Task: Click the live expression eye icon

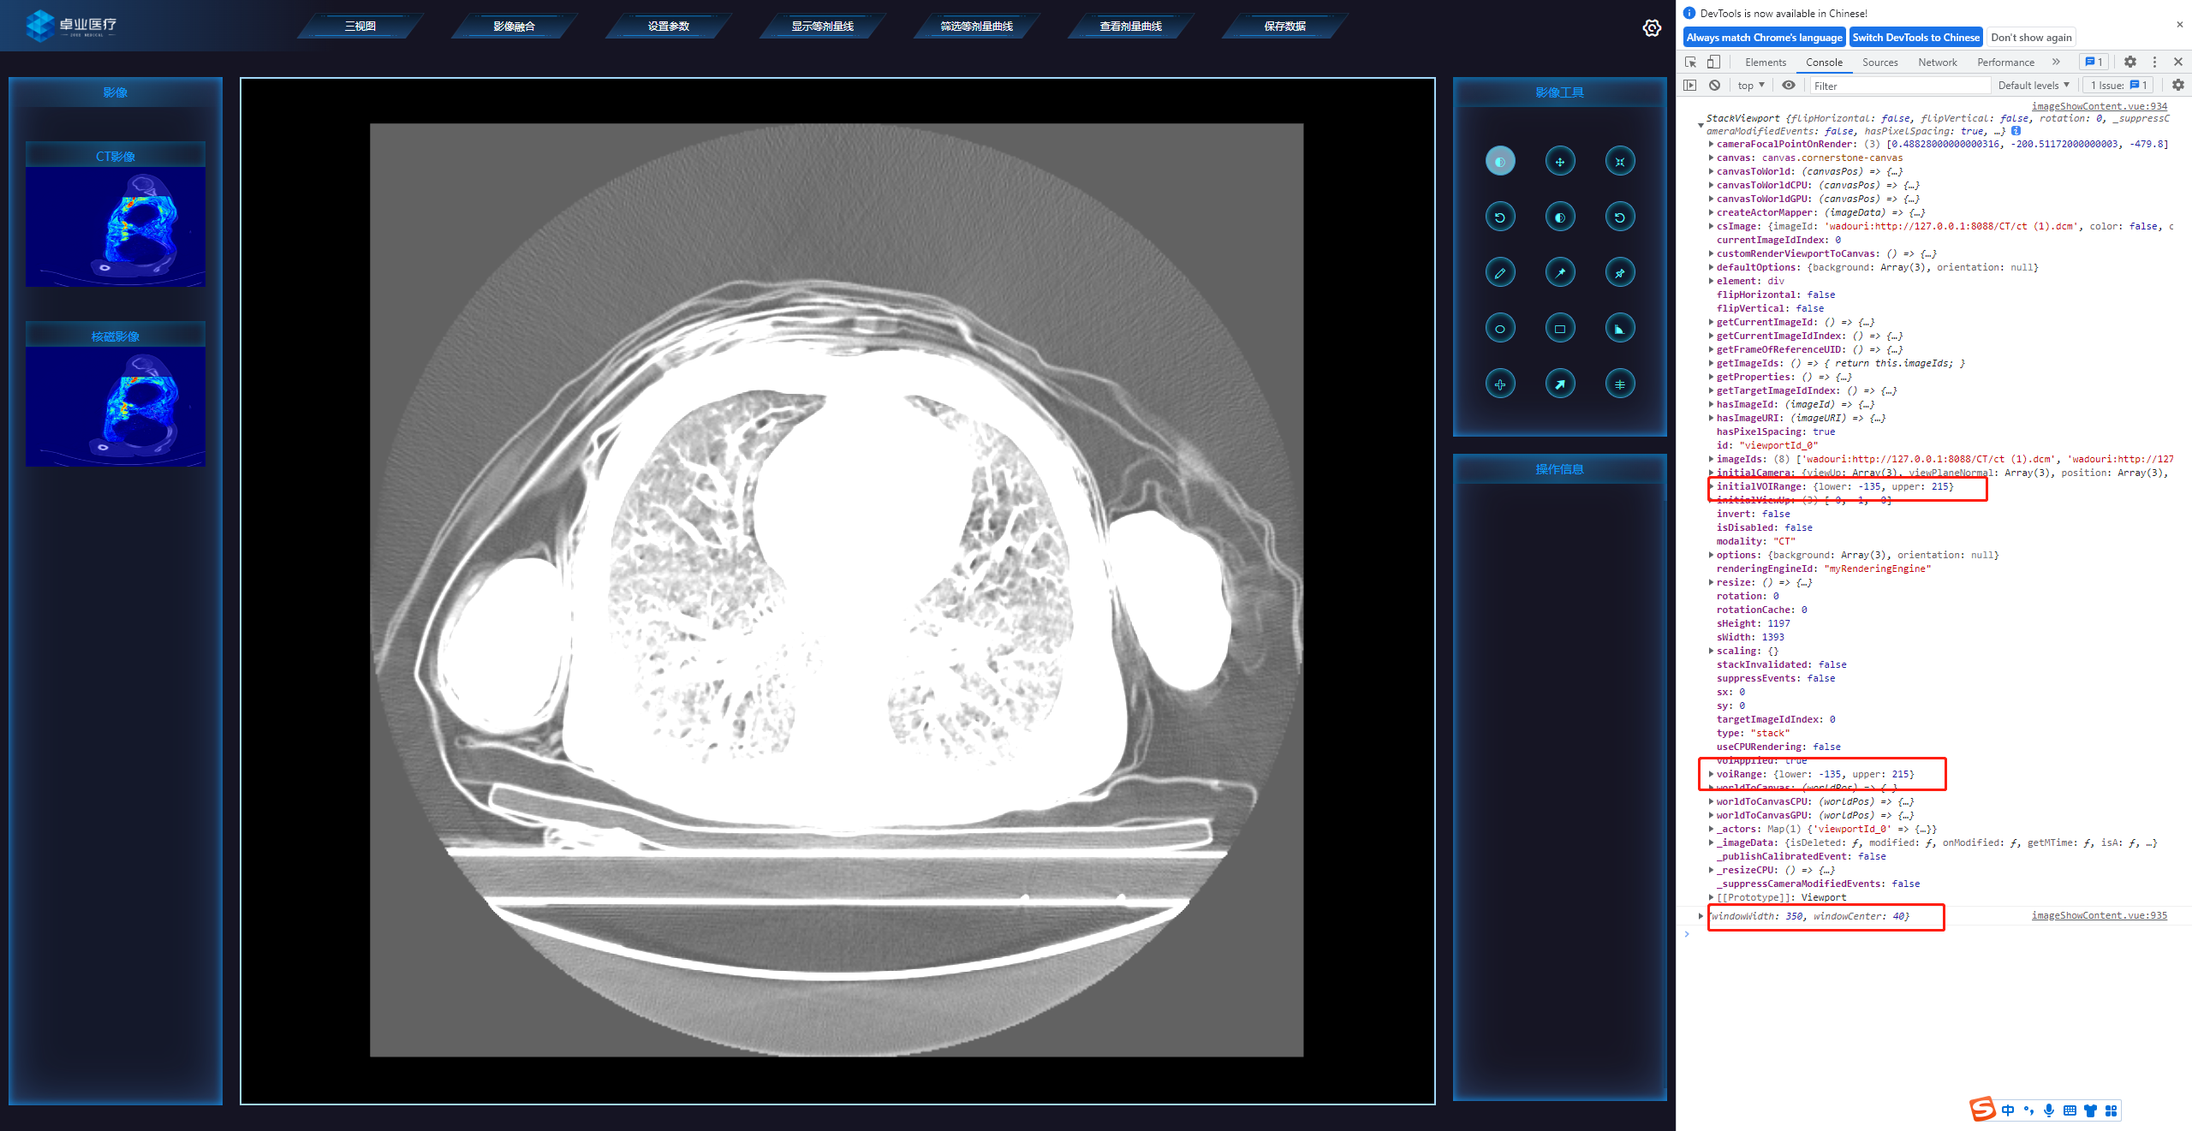Action: tap(1789, 86)
